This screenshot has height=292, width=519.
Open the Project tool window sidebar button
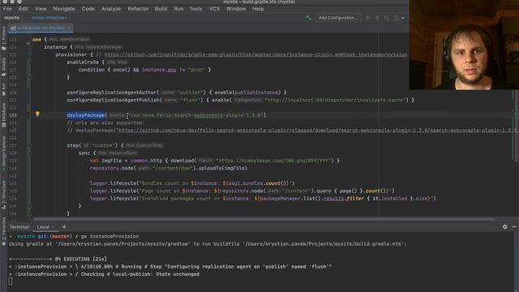3,38
